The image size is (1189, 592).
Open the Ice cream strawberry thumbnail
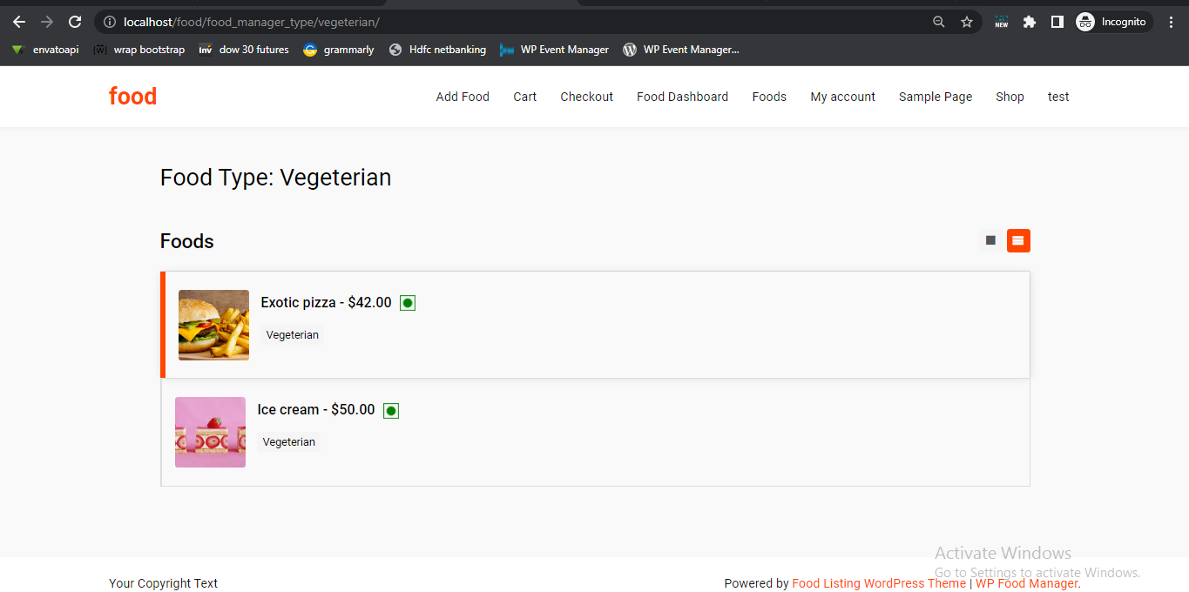[x=210, y=432]
